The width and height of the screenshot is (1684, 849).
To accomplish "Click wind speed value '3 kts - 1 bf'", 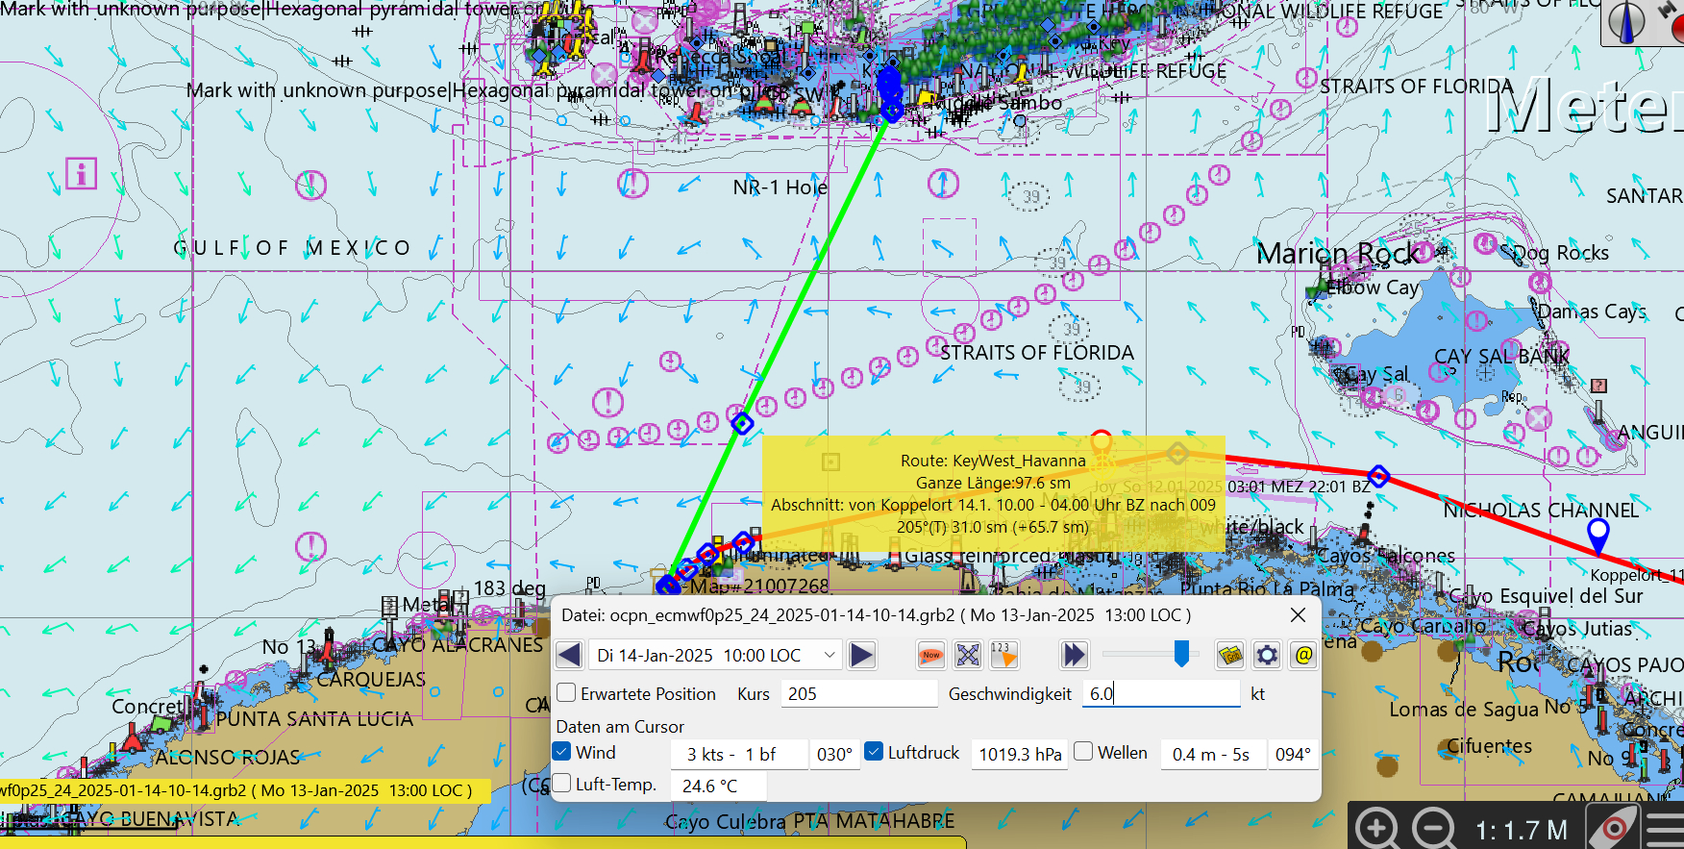I will click(739, 754).
